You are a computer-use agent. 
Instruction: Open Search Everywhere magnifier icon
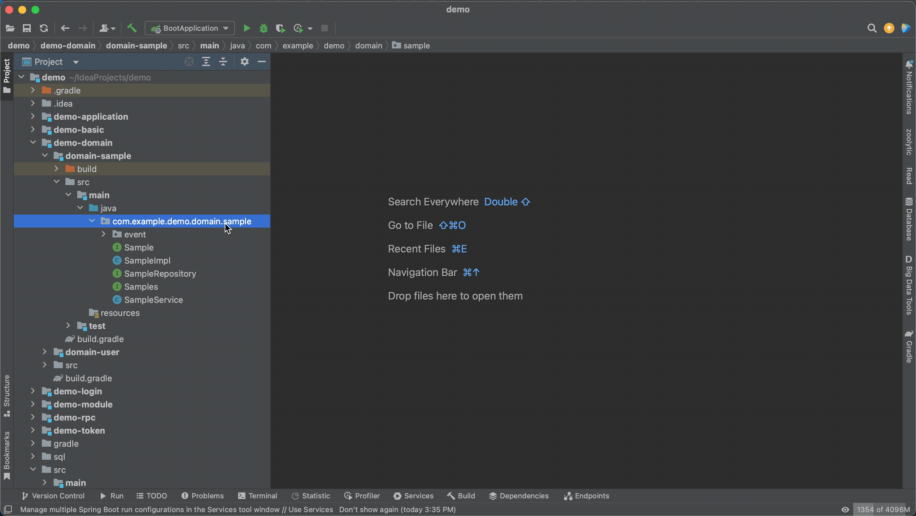pyautogui.click(x=872, y=28)
